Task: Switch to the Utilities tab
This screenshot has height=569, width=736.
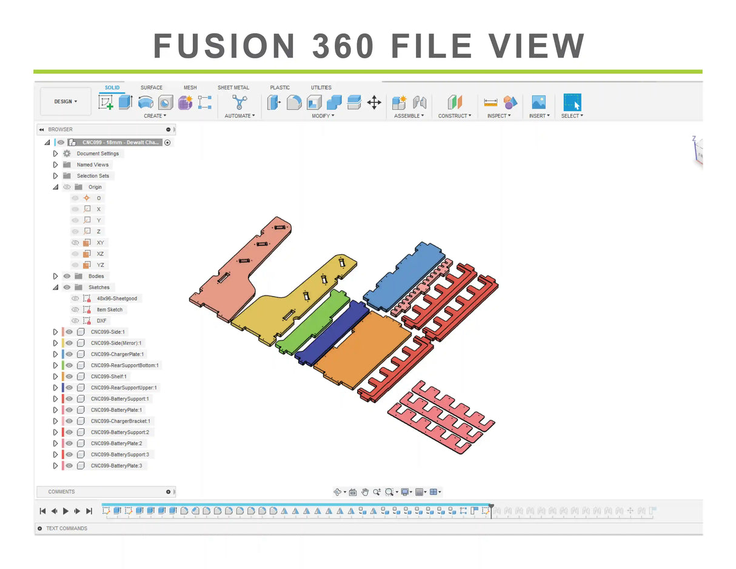Action: tap(321, 87)
